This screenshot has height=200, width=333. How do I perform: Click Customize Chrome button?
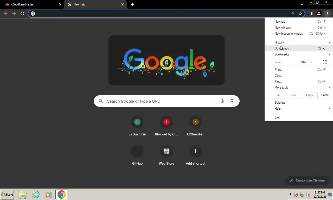coord(307,180)
